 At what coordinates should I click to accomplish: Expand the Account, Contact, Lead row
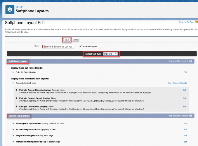(x=13, y=83)
